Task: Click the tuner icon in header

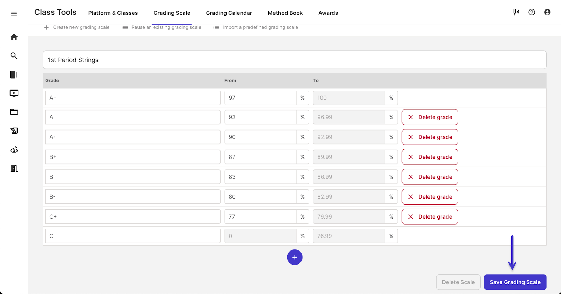Action: click(x=516, y=12)
